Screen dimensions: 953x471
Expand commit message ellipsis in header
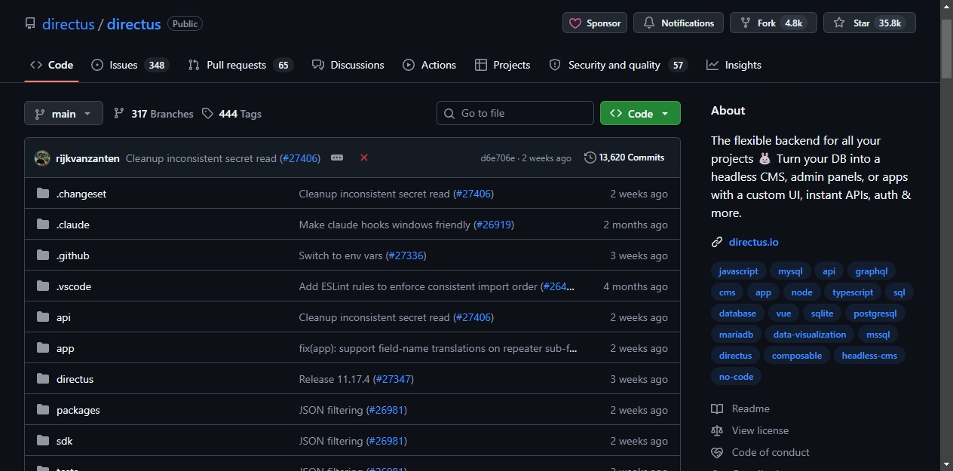point(337,158)
